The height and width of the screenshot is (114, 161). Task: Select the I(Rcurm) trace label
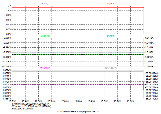coord(111,36)
